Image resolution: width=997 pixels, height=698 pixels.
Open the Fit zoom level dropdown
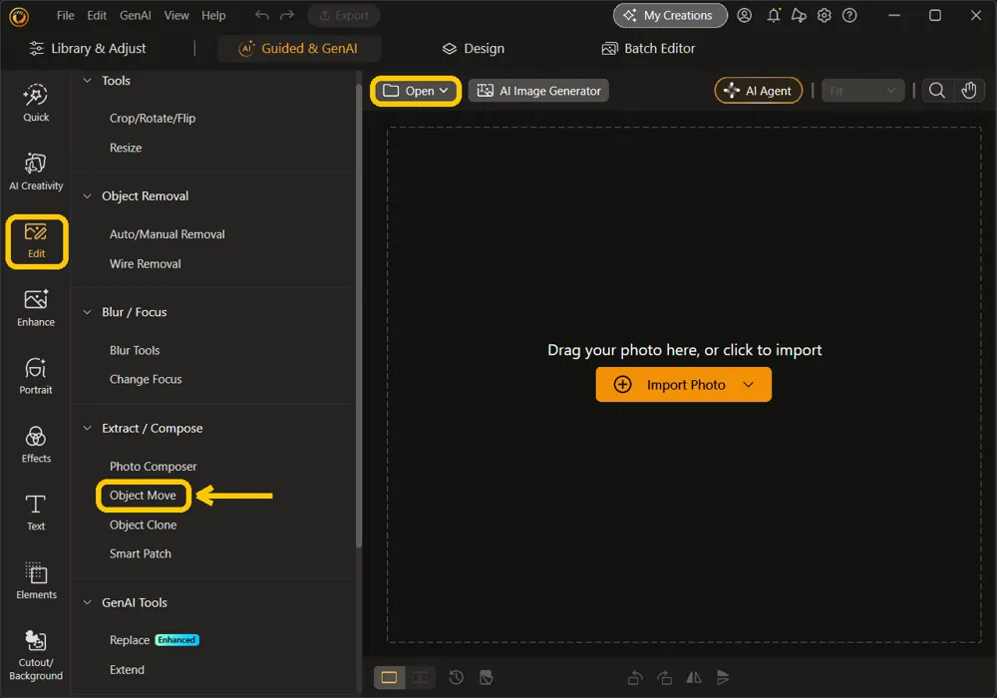coord(862,91)
